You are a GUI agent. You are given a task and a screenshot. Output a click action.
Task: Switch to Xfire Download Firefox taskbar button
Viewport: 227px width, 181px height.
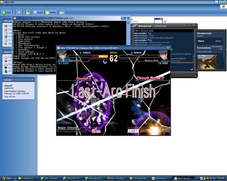pyautogui.click(x=117, y=178)
